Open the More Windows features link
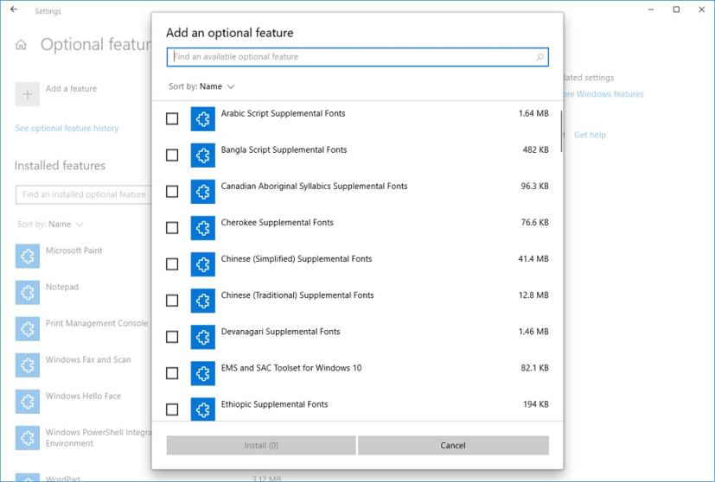Screen dimensions: 715x482 click(603, 94)
